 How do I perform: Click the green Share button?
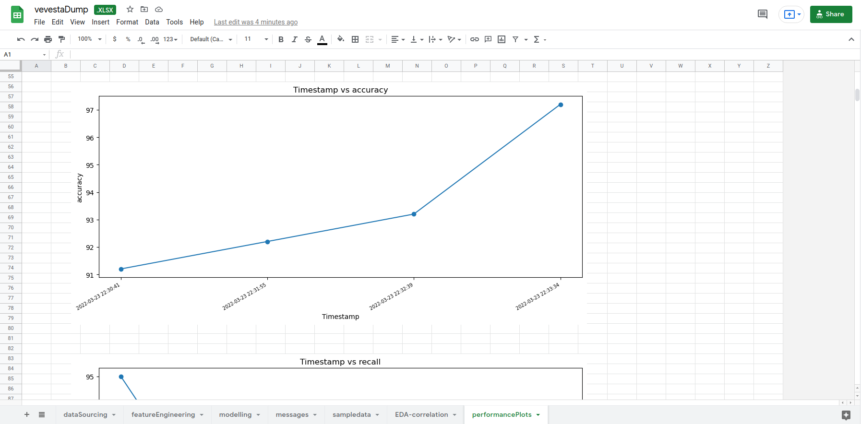pyautogui.click(x=831, y=14)
